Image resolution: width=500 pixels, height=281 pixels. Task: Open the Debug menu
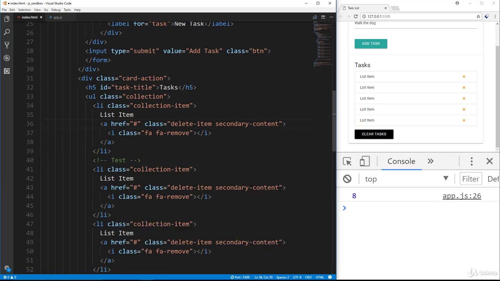pyautogui.click(x=55, y=10)
